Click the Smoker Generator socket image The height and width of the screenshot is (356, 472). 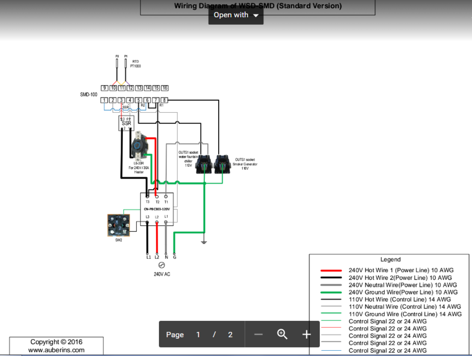coord(223,165)
